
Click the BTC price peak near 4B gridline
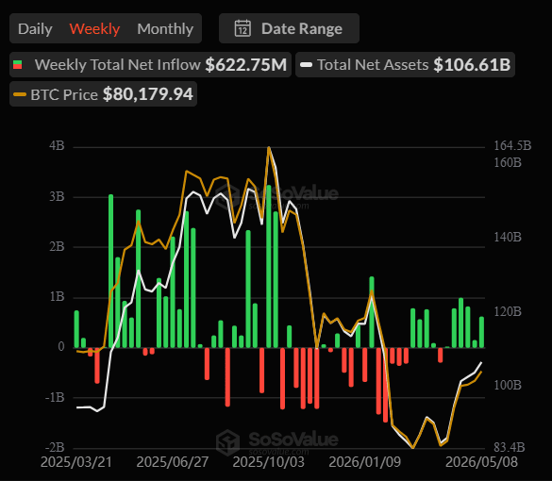pyautogui.click(x=269, y=148)
